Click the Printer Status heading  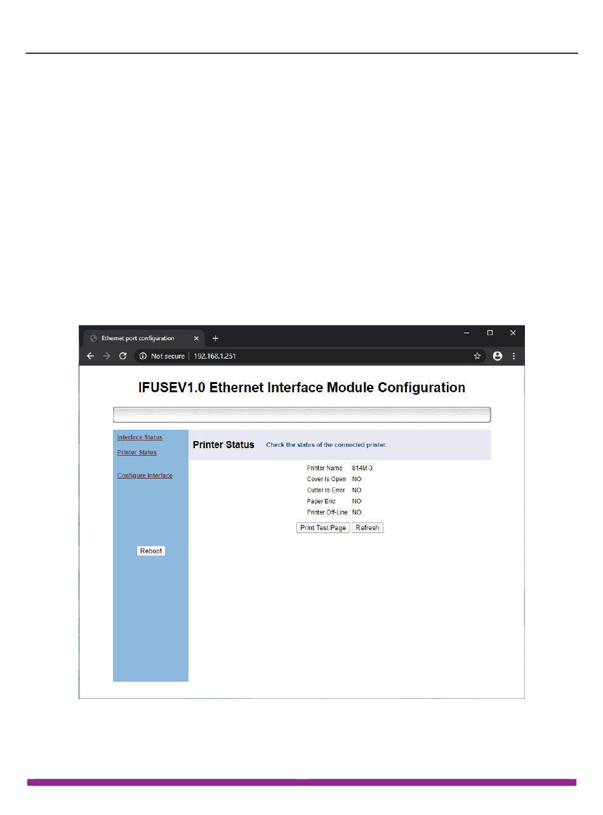click(x=223, y=445)
